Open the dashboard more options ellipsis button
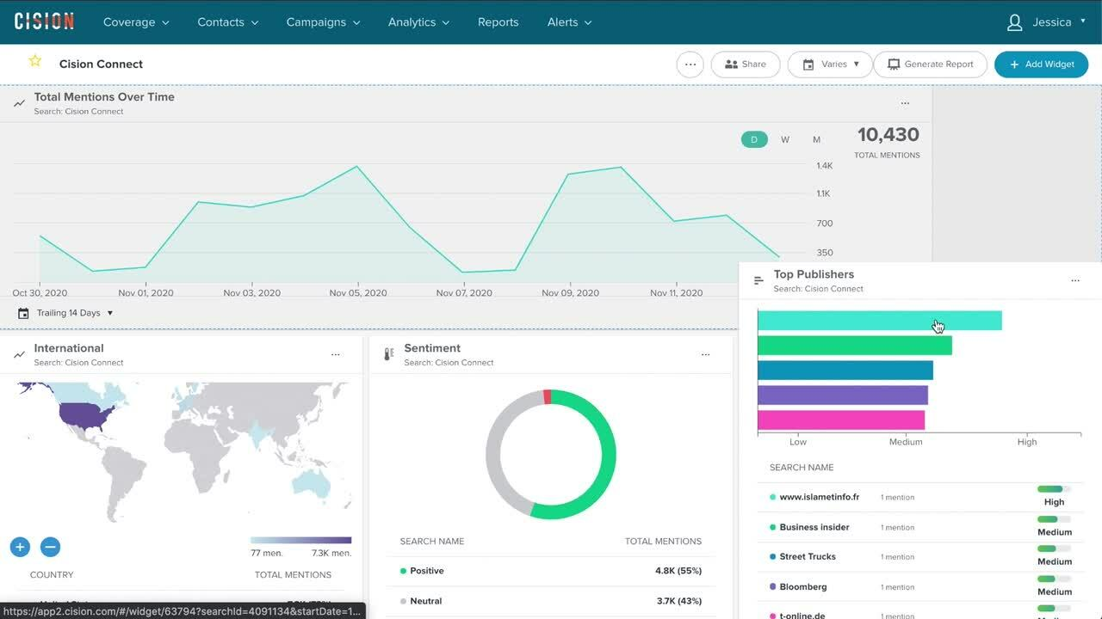The height and width of the screenshot is (619, 1102). pyautogui.click(x=690, y=64)
